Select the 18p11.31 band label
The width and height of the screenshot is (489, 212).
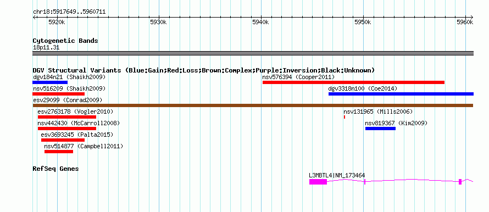tap(46, 48)
